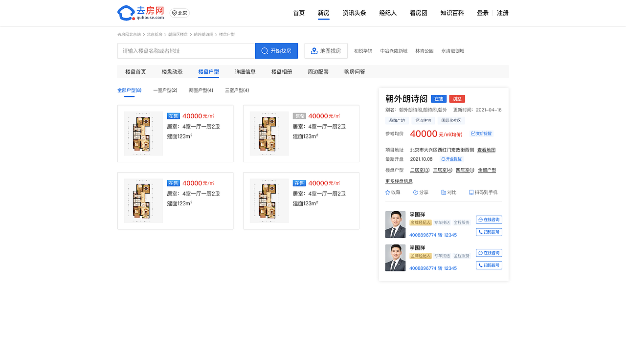Click the 对比 compare icon

point(443,192)
